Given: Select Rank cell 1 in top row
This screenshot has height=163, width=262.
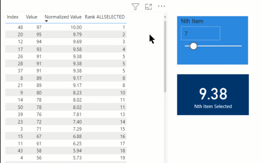Looking at the screenshot, I should pyautogui.click(x=124, y=27).
